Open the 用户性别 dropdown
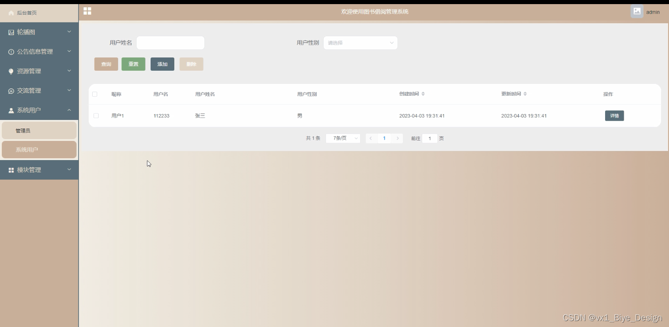Screen dimensions: 669x327 coord(361,43)
